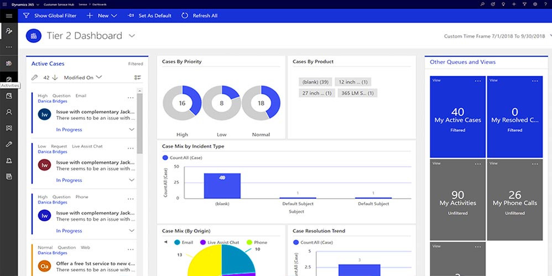This screenshot has width=552, height=276.
Task: Select the High priority donut chart
Action: click(x=182, y=103)
